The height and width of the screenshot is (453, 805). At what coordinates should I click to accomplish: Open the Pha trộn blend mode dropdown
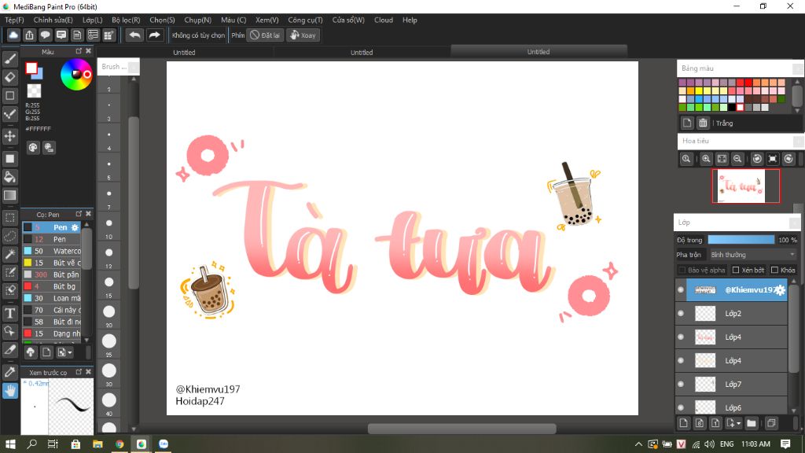[752, 255]
